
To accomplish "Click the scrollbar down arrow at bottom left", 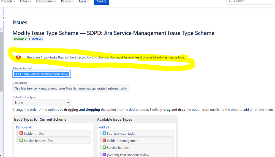I will (x=1, y=156).
